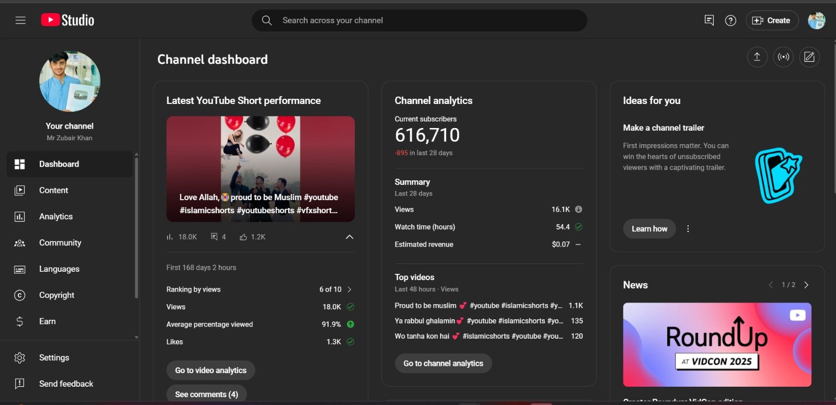
Task: Click the Analytics bar chart sidebar icon
Action: [20, 216]
